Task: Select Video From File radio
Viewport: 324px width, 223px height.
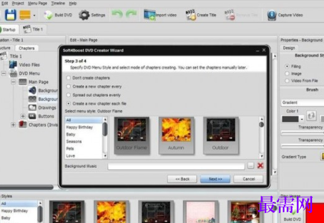Action: [287, 80]
